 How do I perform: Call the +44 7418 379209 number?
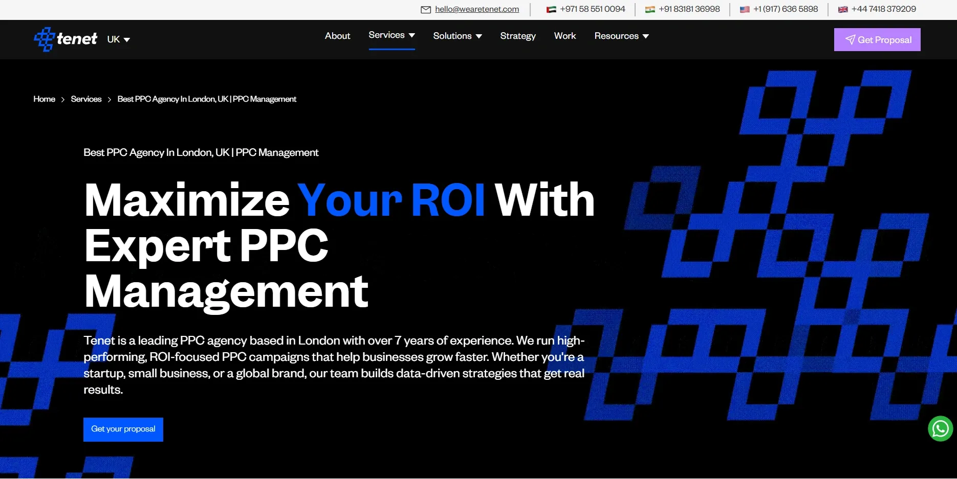pyautogui.click(x=883, y=9)
